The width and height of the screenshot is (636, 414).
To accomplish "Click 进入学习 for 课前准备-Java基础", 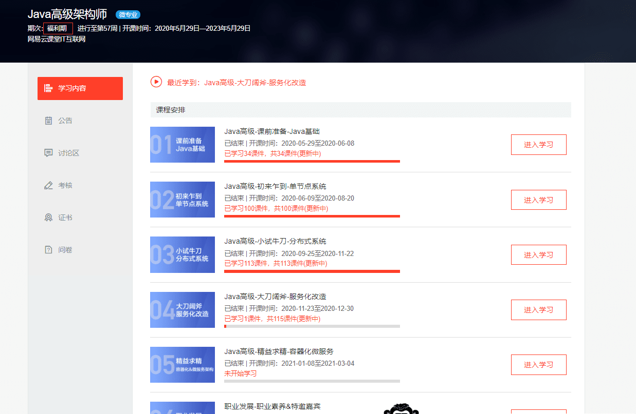I will point(539,145).
